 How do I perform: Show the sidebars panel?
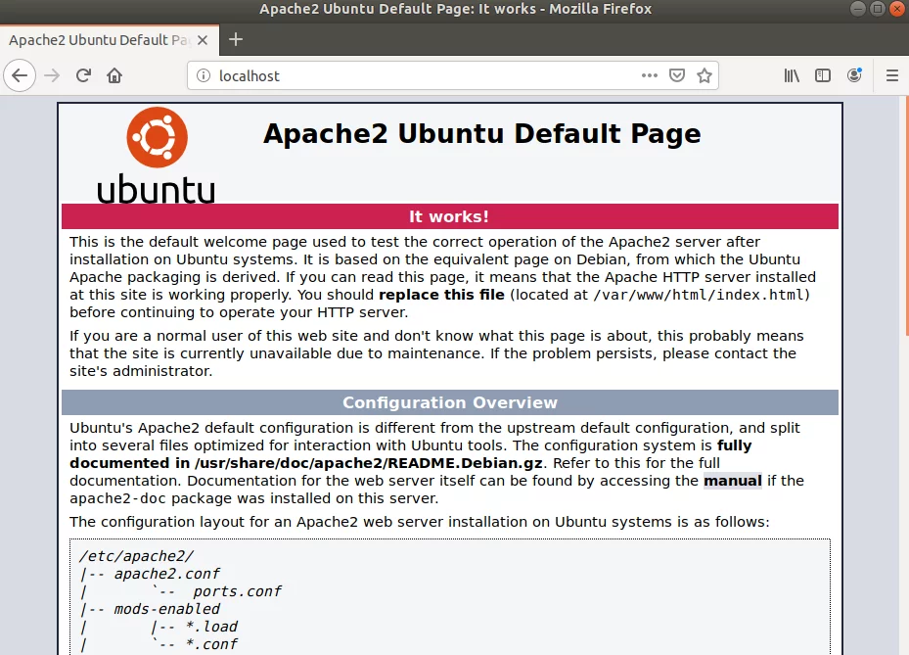click(823, 75)
